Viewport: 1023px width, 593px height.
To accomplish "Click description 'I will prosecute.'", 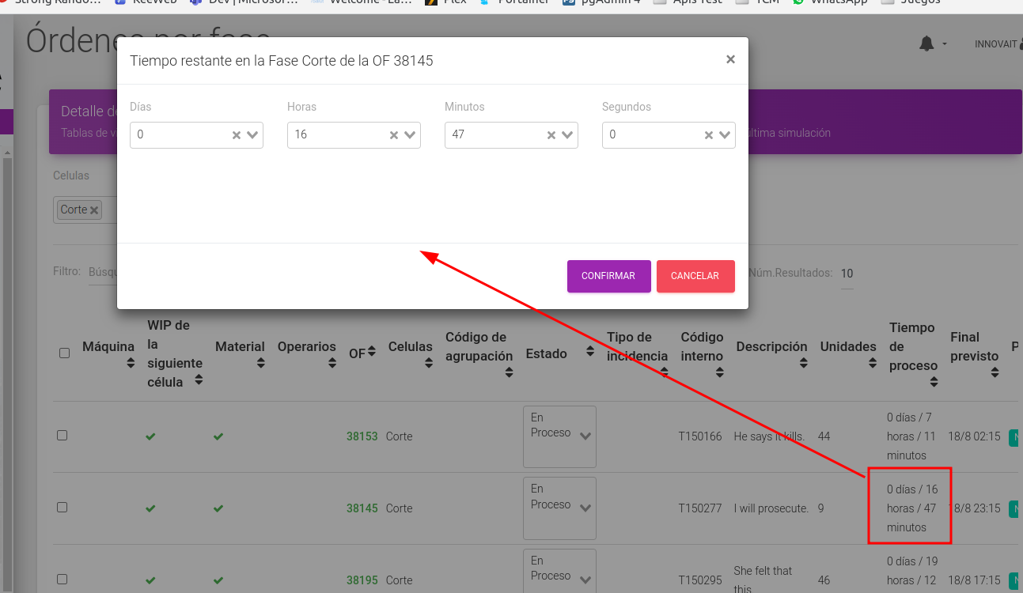I will click(771, 508).
